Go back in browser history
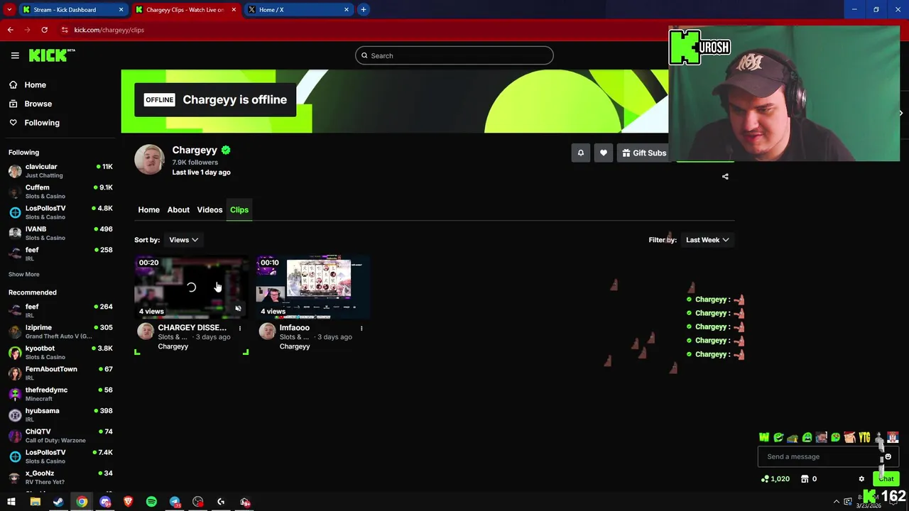909x511 pixels. 10,30
